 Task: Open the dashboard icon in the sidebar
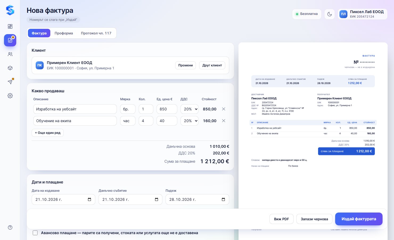click(x=10, y=26)
